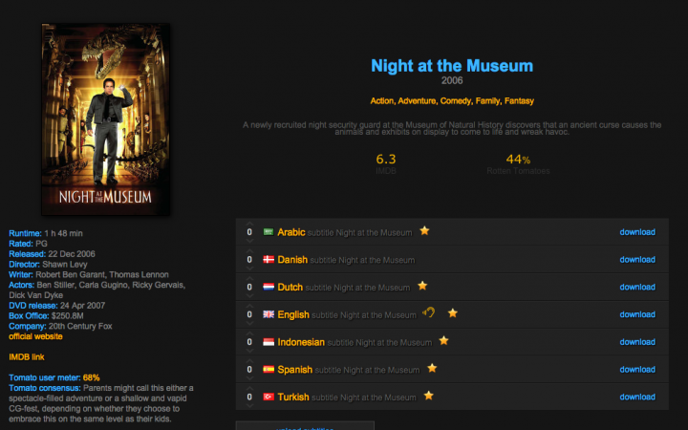Click the release year 2006
Image resolution: width=688 pixels, height=430 pixels.
coord(452,80)
